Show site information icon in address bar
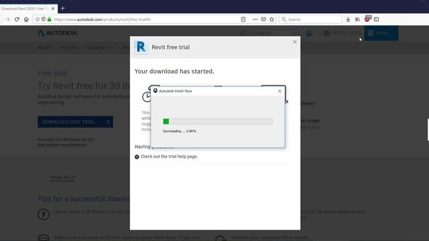This screenshot has width=429, height=241. click(38, 19)
